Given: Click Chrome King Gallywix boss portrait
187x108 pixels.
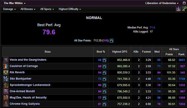Looking at the screenshot, I should pyautogui.click(x=6, y=104).
